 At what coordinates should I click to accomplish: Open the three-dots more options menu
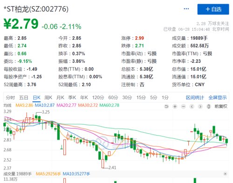tap(186, 9)
